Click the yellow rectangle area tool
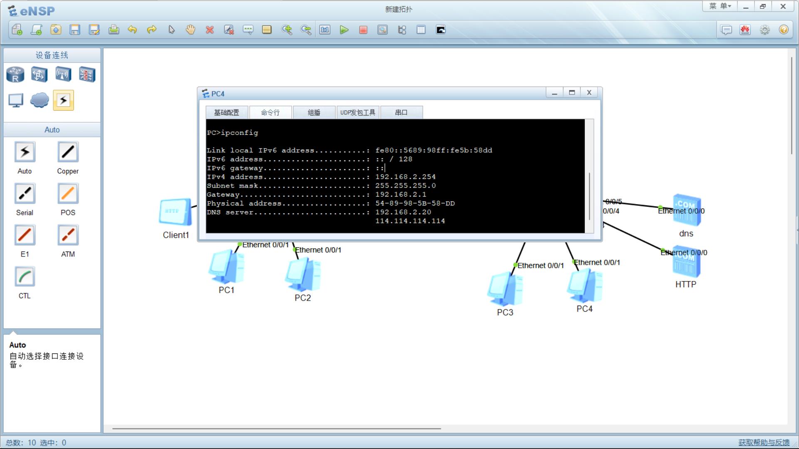This screenshot has height=449, width=799. (x=267, y=30)
